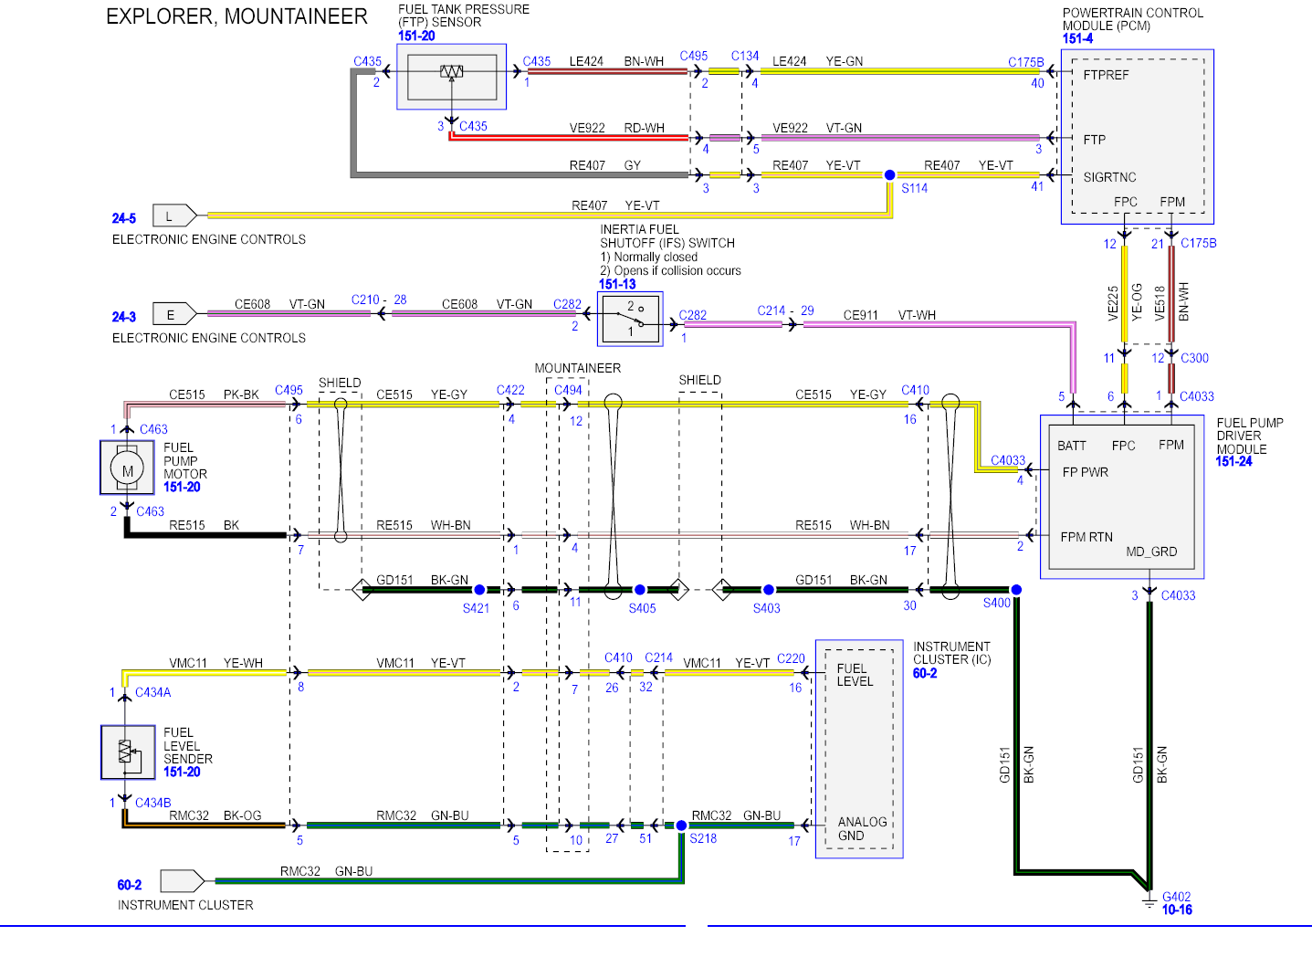Screen dimensions: 1312x957
Task: Click the CE515 PK-BK wire label
Action: pyautogui.click(x=214, y=394)
